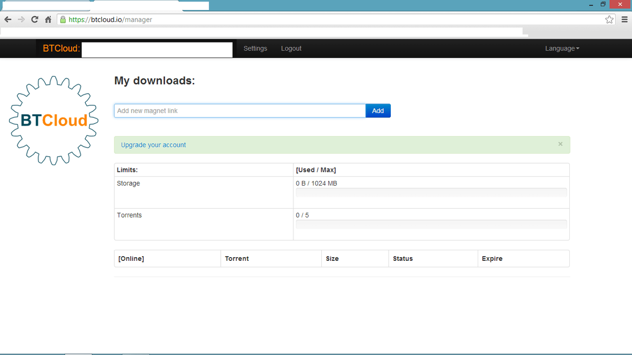The width and height of the screenshot is (632, 355).
Task: Reload the page with refresh icon
Action: click(35, 19)
